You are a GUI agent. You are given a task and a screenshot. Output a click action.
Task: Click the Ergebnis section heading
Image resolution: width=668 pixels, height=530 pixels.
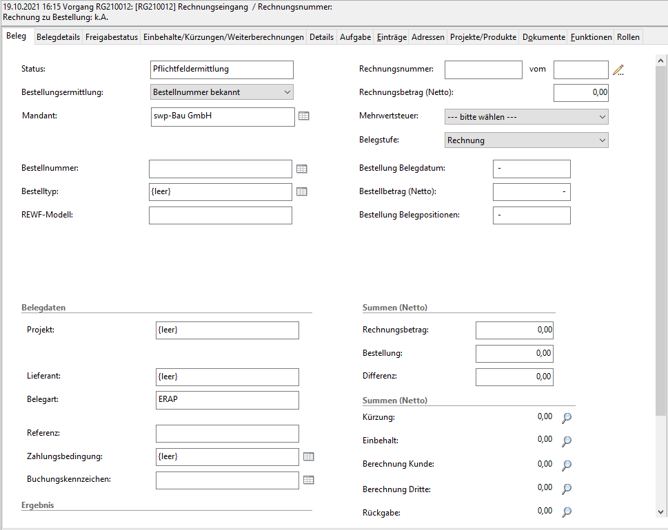(37, 505)
